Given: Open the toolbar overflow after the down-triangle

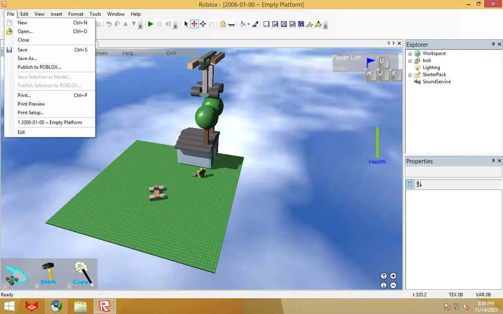Looking at the screenshot, I should 140,25.
